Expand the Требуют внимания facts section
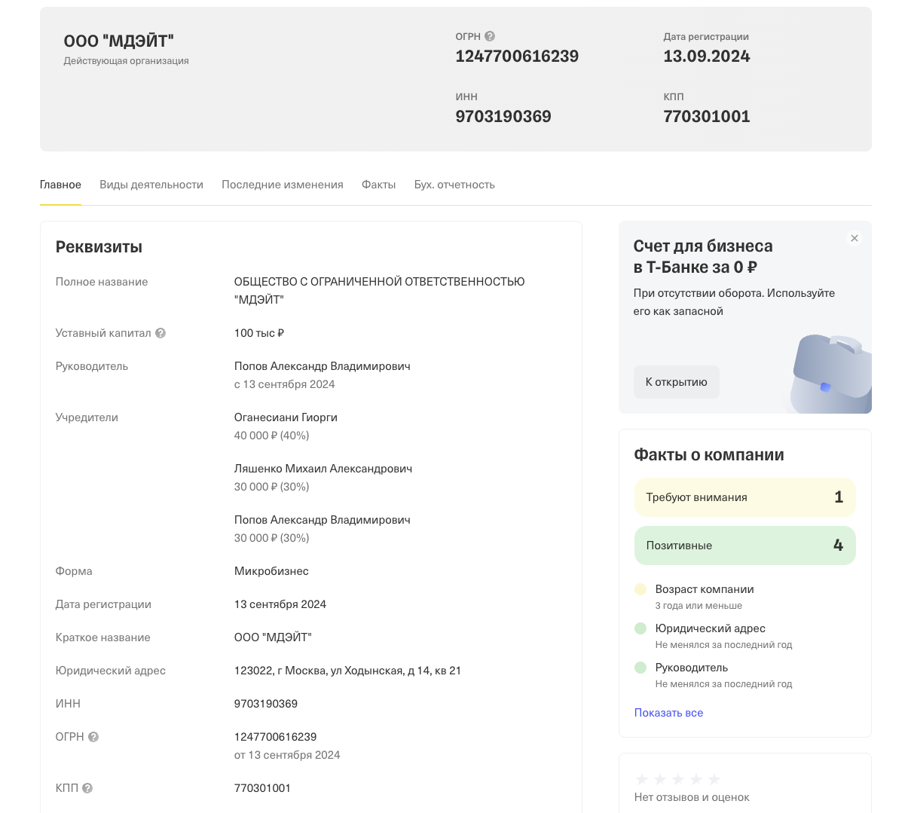This screenshot has height=813, width=908. coord(744,497)
